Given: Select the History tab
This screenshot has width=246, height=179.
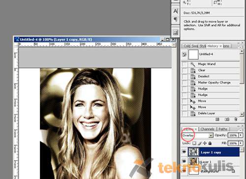Looking at the screenshot, I should pyautogui.click(x=213, y=46).
